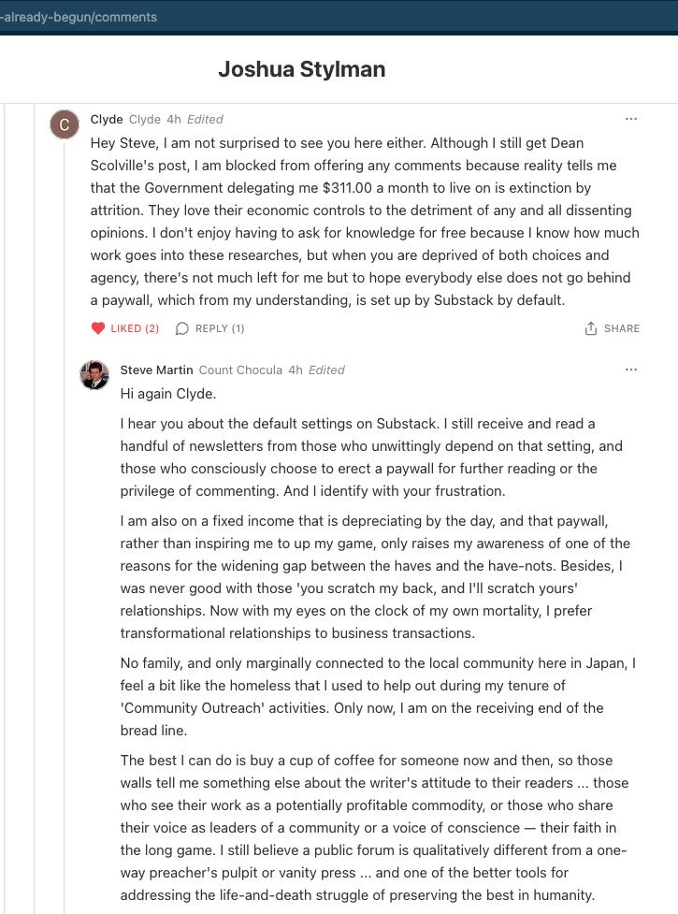Click the grey "Clyde" handle beside the author name
Image resolution: width=678 pixels, height=914 pixels.
tap(145, 119)
